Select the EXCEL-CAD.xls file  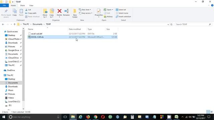pyautogui.click(x=73, y=37)
